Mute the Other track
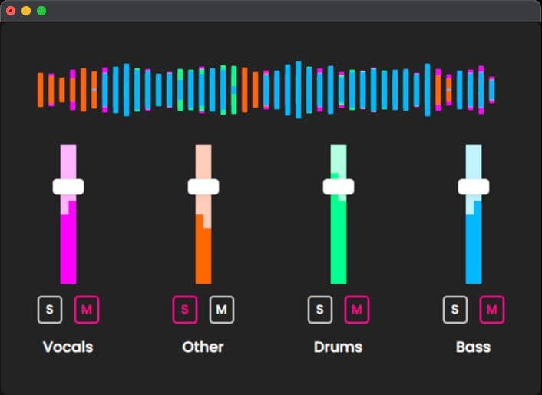Viewport: 542px width, 395px height. 222,310
